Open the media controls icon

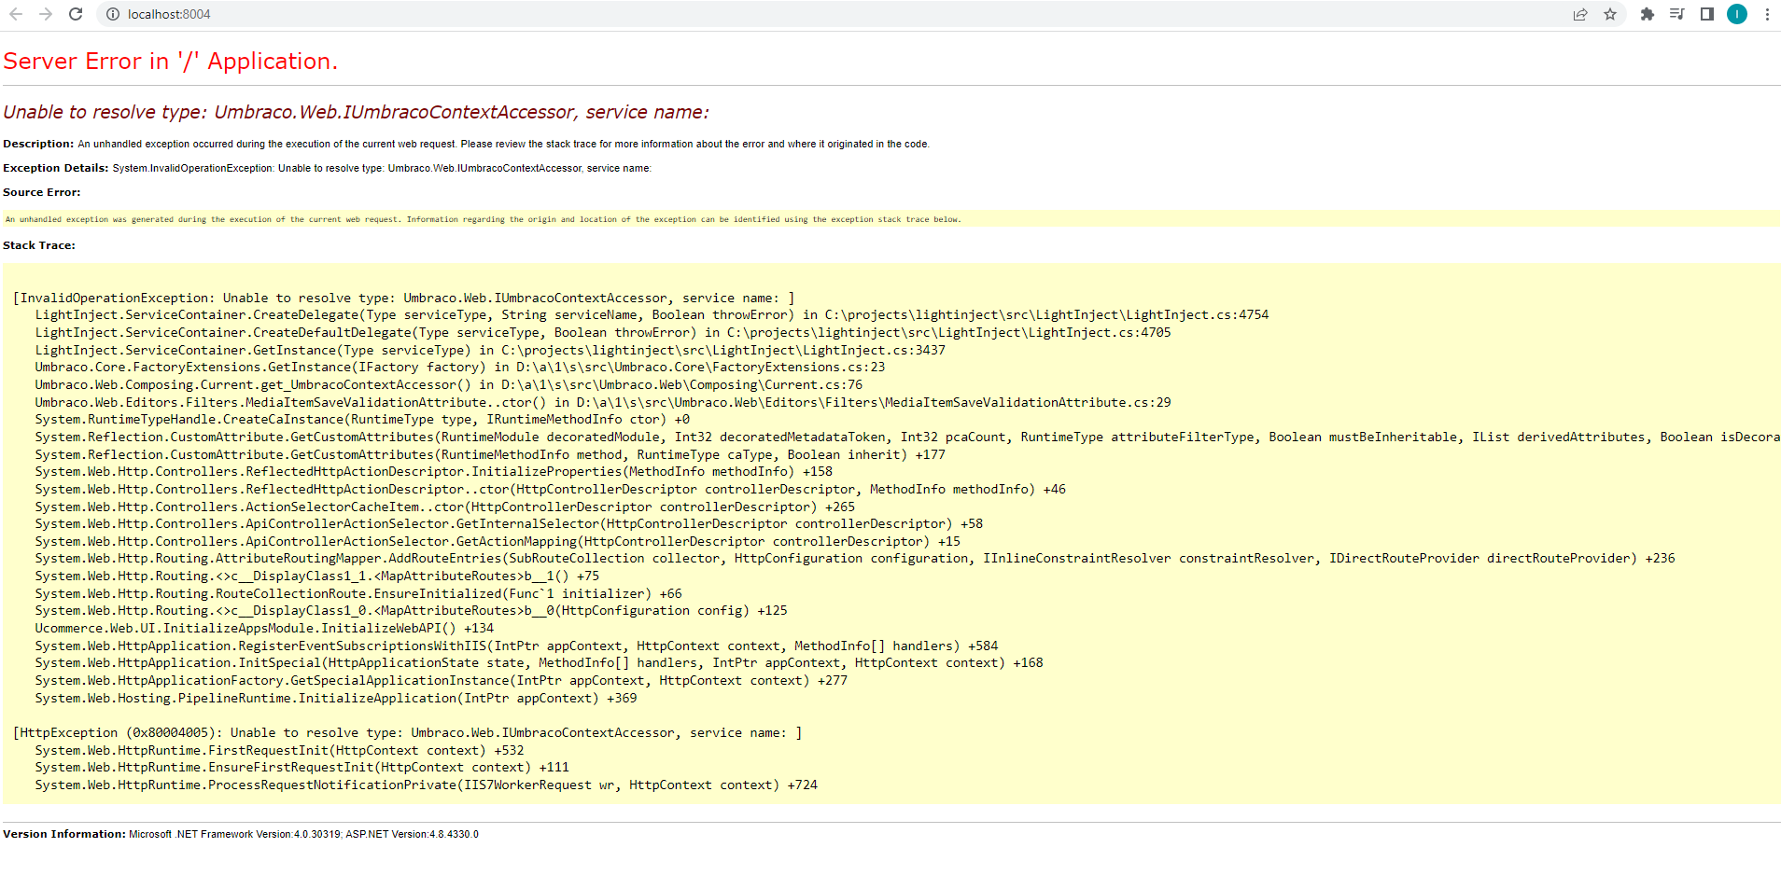pos(1677,14)
